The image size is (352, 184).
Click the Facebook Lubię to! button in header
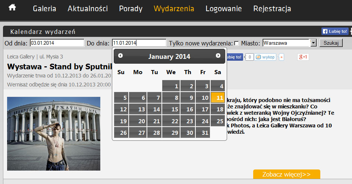pyautogui.click(x=335, y=31)
